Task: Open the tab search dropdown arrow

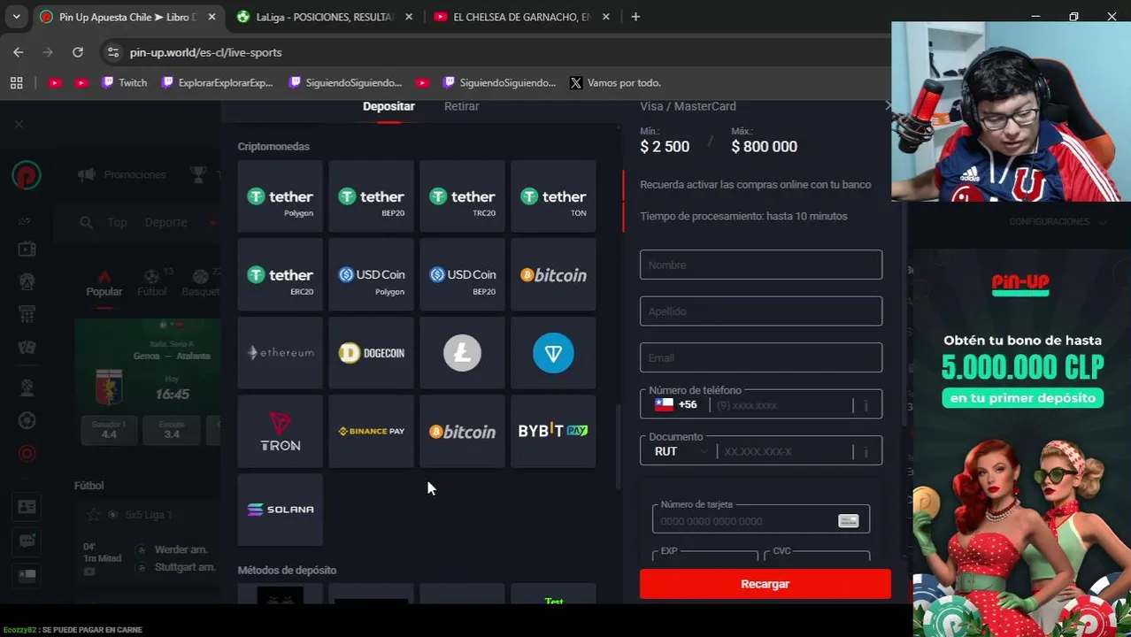Action: [16, 17]
